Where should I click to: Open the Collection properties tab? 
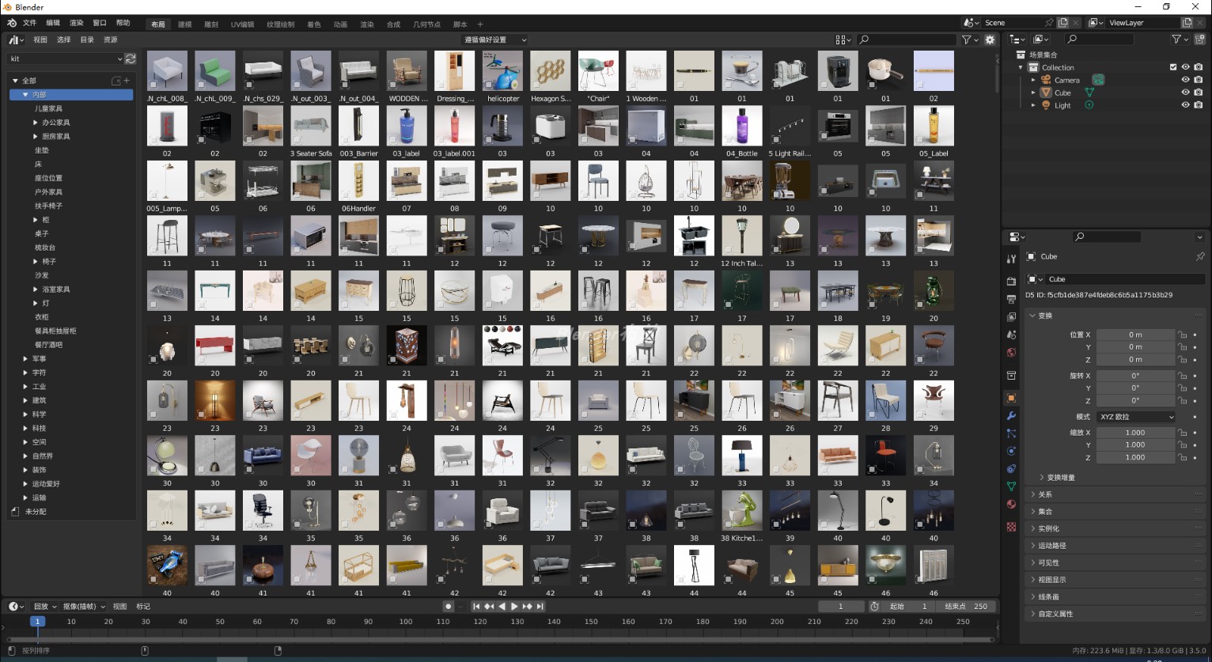point(1011,375)
